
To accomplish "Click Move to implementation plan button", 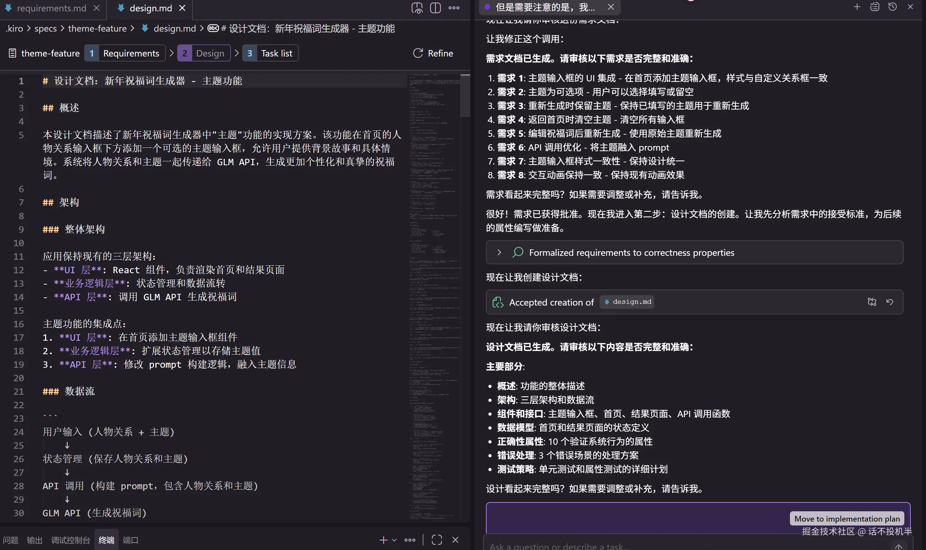I will [x=847, y=518].
